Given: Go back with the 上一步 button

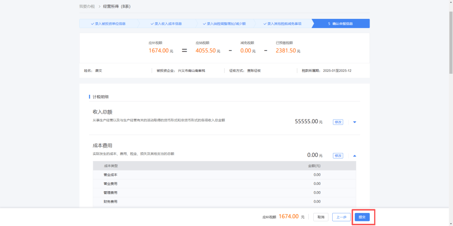Looking at the screenshot, I should (341, 217).
